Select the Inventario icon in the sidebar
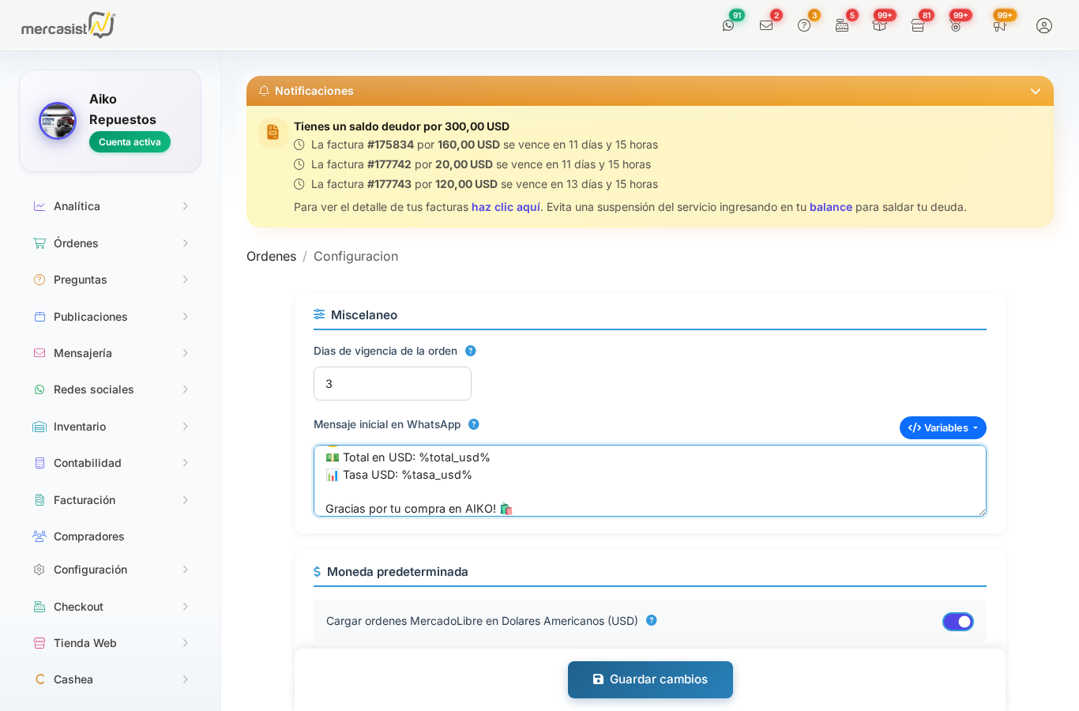This screenshot has height=711, width=1079. click(x=39, y=426)
